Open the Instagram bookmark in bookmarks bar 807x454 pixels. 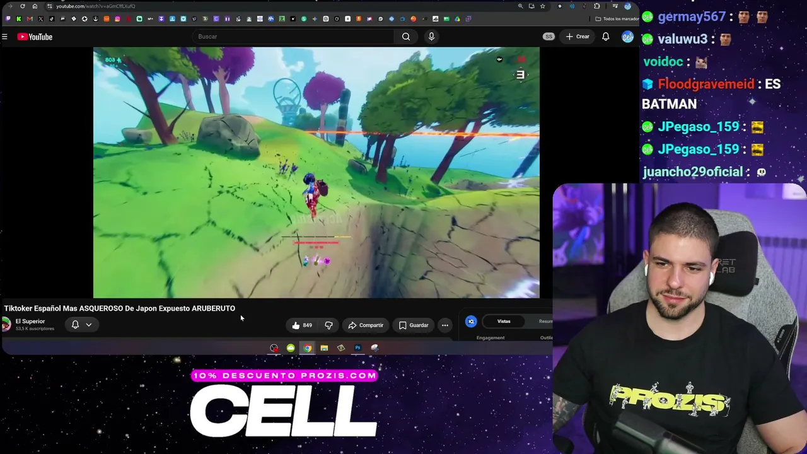tap(117, 19)
